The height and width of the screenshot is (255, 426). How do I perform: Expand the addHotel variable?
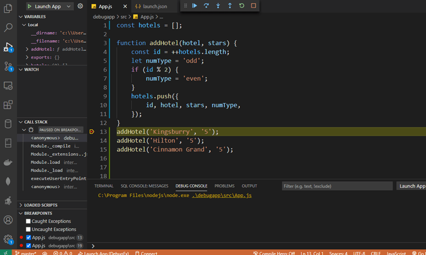(27, 49)
